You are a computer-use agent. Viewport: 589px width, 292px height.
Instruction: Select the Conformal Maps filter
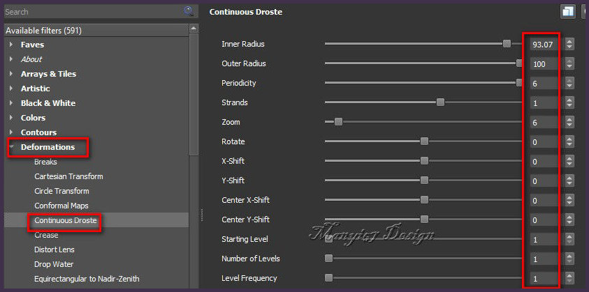click(61, 206)
